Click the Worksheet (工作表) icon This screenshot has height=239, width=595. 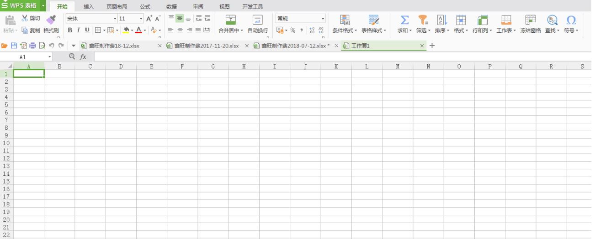(x=506, y=20)
